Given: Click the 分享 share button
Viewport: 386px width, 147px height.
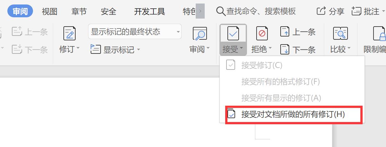Looking at the screenshot, I should [x=330, y=12].
